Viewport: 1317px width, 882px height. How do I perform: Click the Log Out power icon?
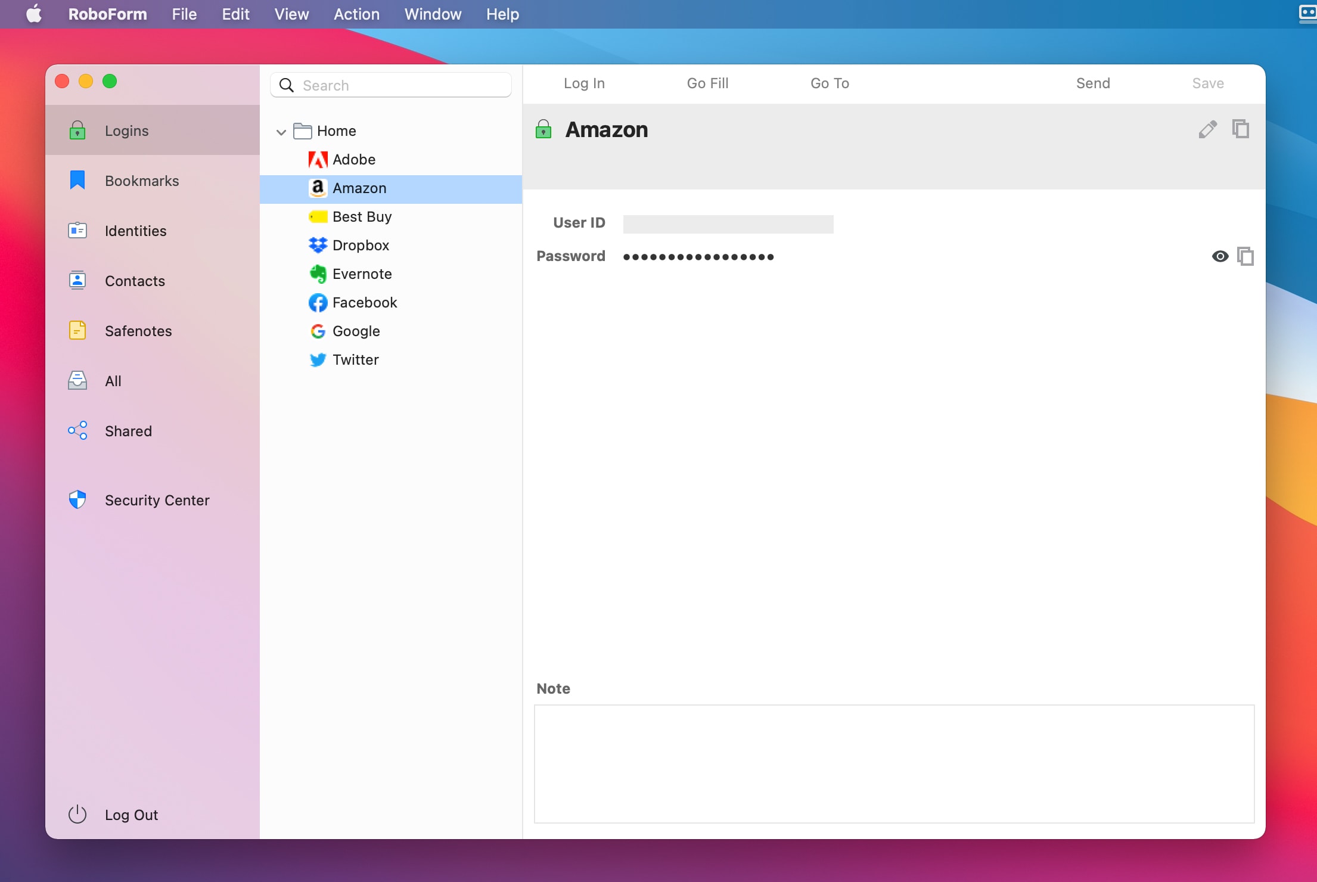tap(77, 814)
